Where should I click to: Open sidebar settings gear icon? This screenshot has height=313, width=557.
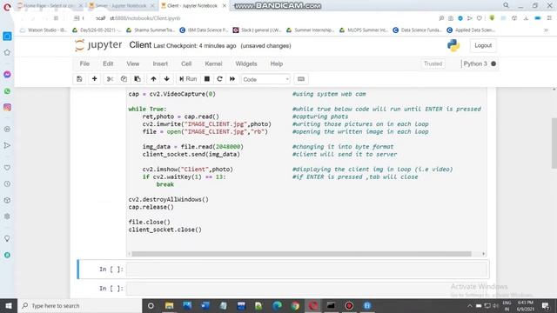pyautogui.click(x=7, y=216)
